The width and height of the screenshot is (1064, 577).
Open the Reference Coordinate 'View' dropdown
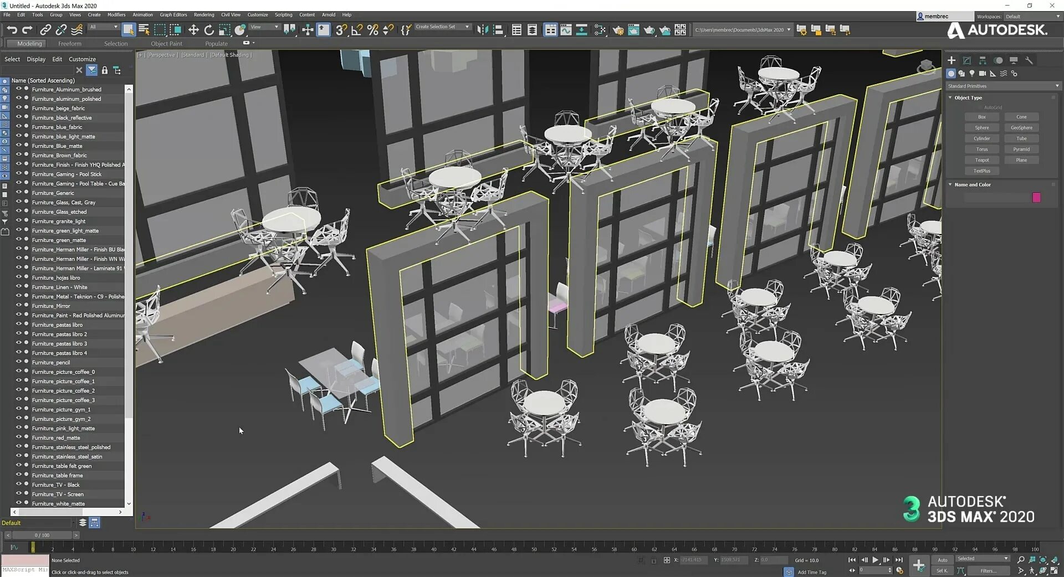[x=264, y=27]
